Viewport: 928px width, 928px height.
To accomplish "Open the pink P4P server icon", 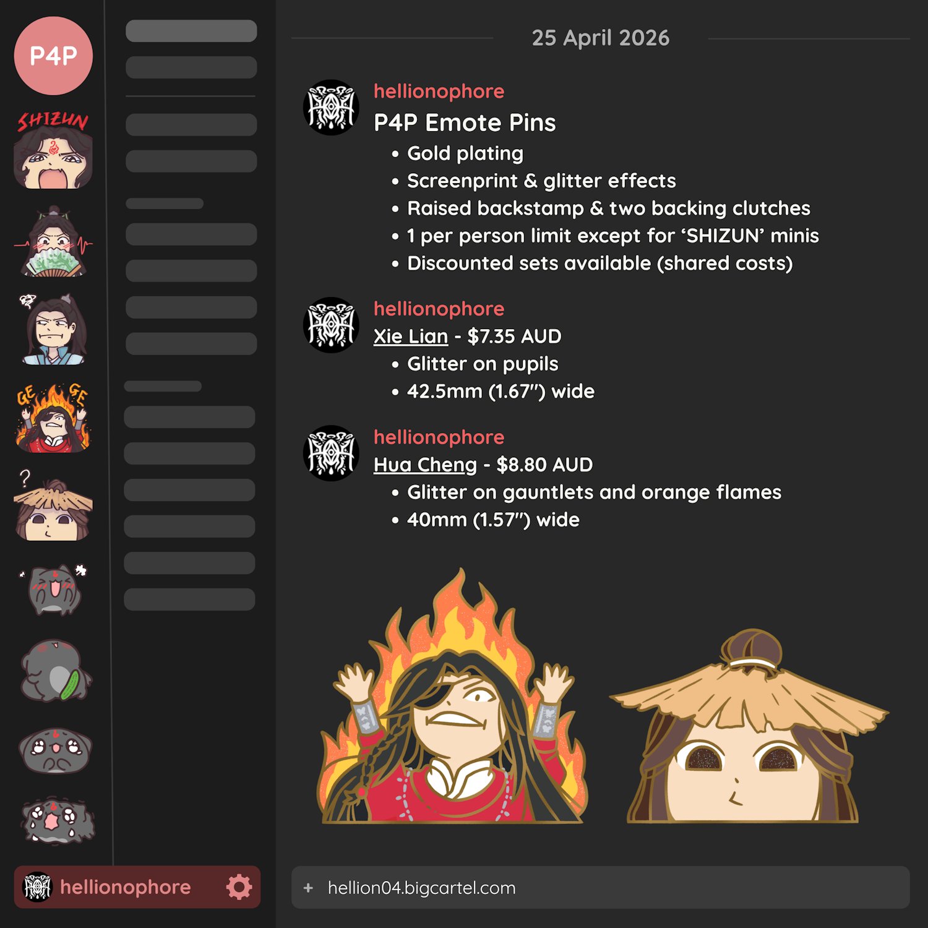I will [53, 56].
